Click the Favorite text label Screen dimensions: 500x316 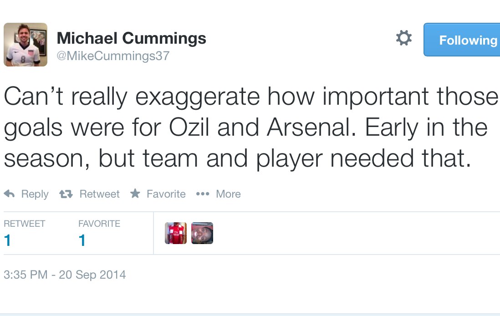point(166,194)
